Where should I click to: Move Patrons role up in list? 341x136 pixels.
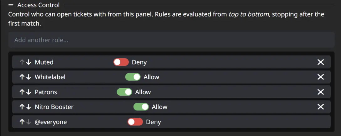[22, 92]
